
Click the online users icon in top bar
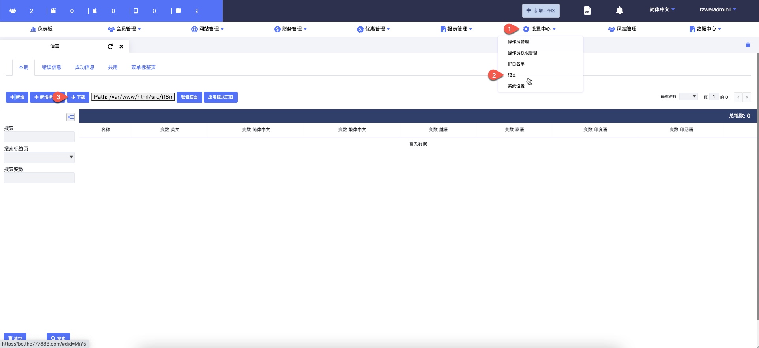pyautogui.click(x=13, y=11)
